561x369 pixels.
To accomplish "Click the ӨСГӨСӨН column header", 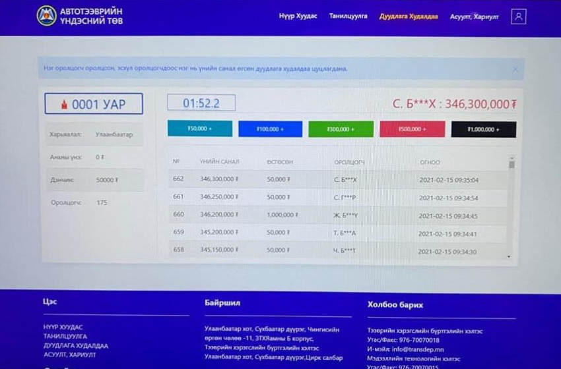I will point(280,162).
